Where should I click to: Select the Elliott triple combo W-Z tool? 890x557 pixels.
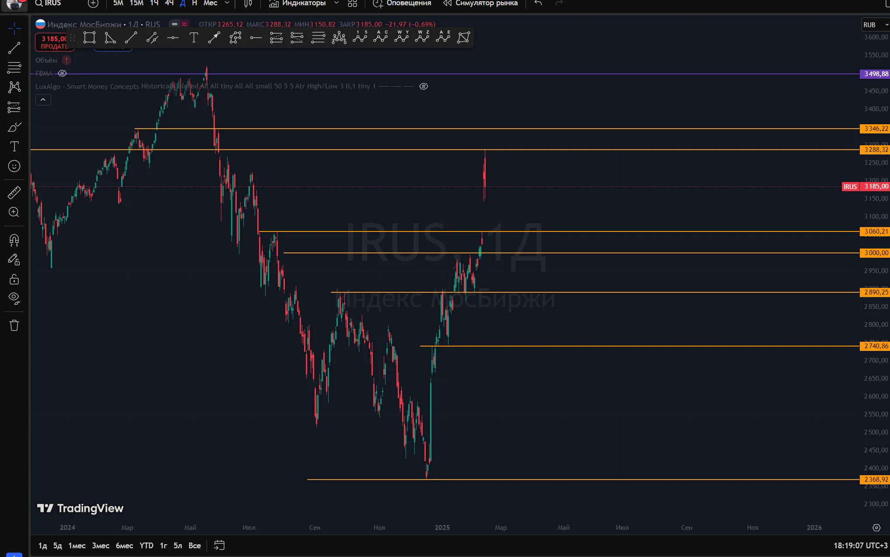point(422,38)
